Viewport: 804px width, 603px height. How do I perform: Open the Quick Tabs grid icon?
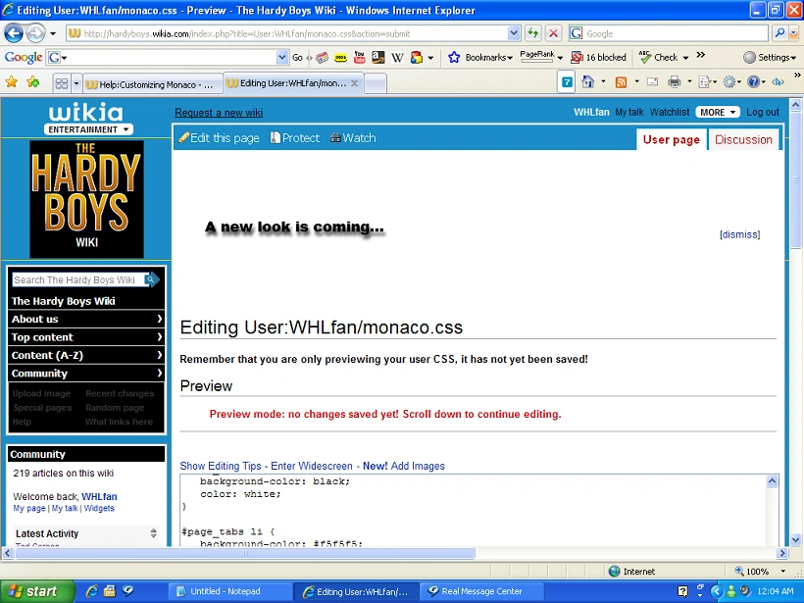[62, 83]
